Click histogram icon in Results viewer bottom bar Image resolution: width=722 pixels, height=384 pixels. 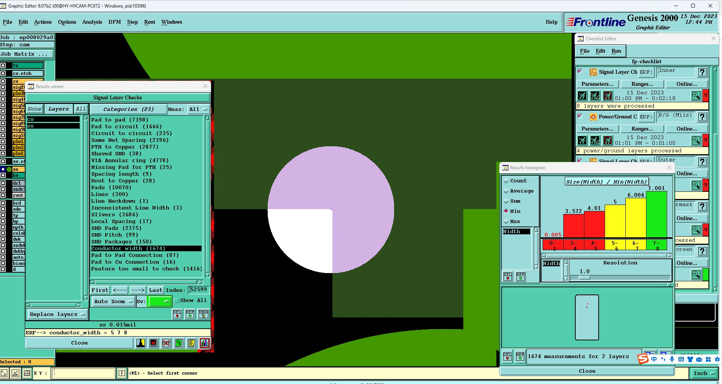pos(205,343)
